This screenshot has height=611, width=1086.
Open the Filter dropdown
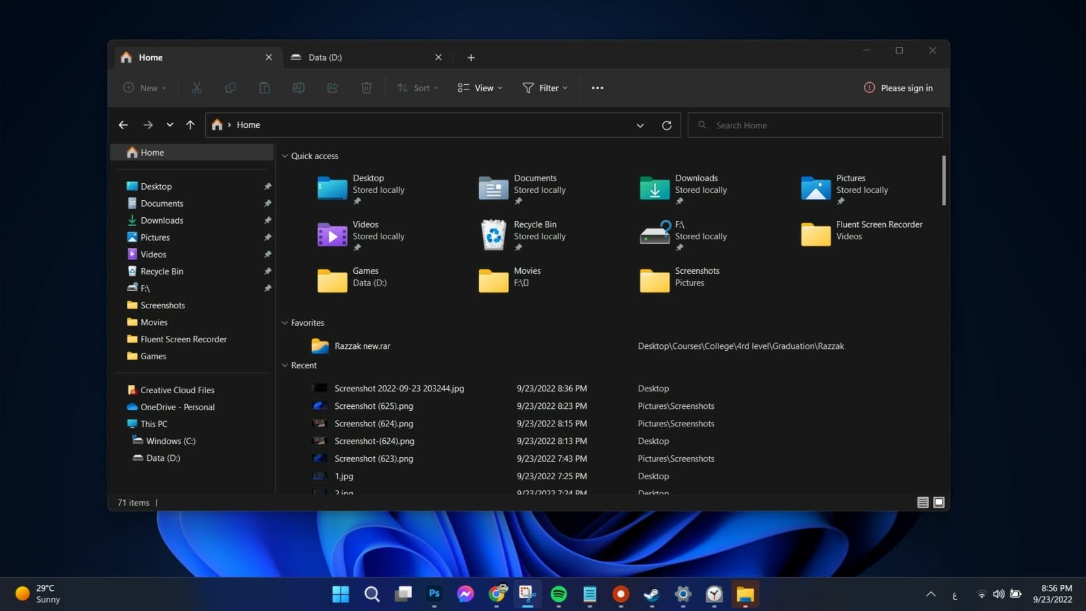545,88
